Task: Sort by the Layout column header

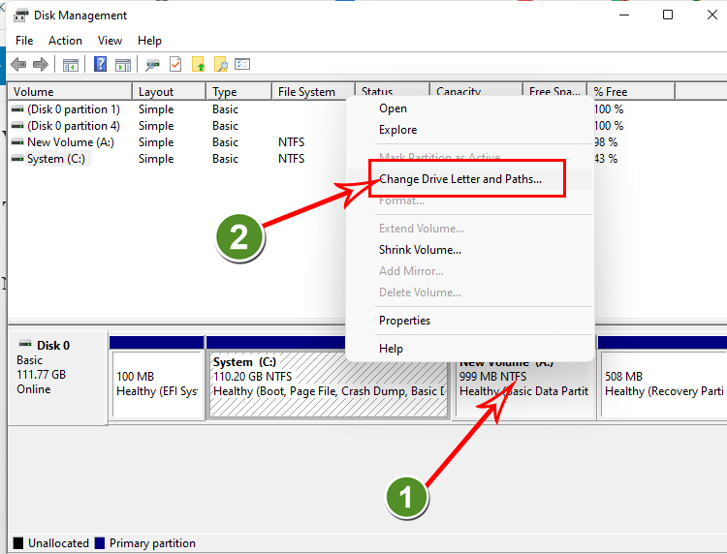Action: (170, 92)
